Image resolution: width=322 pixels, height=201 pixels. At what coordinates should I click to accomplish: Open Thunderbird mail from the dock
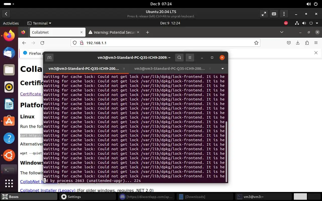tap(9, 53)
